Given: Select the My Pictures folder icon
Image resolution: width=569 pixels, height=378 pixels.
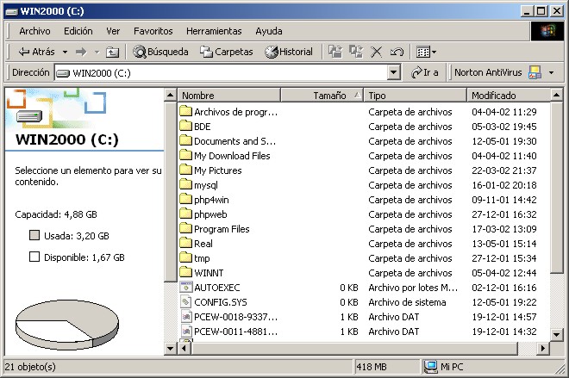Looking at the screenshot, I should click(186, 170).
